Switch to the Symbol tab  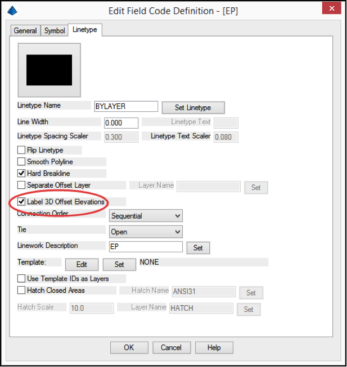click(x=55, y=31)
